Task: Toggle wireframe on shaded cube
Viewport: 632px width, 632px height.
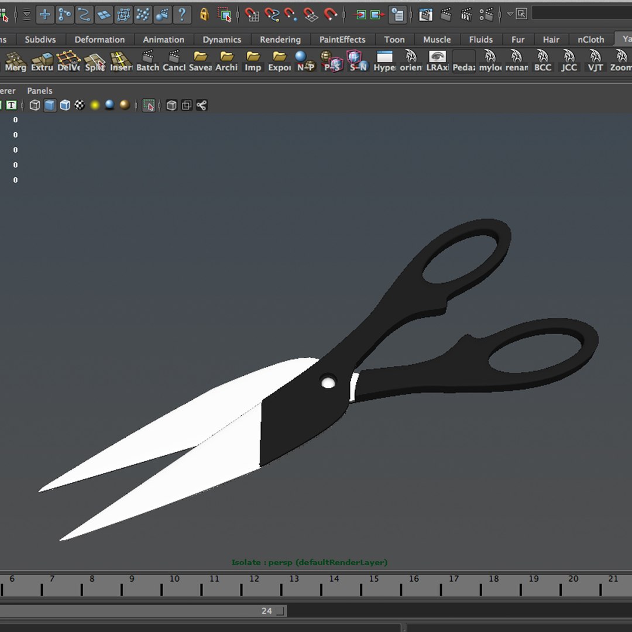Action: tap(65, 105)
